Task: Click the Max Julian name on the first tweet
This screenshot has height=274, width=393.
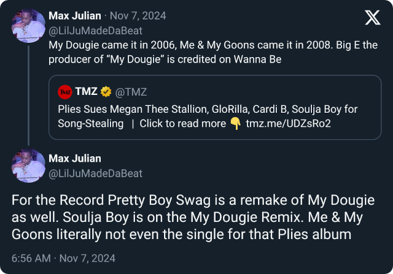Action: 74,15
